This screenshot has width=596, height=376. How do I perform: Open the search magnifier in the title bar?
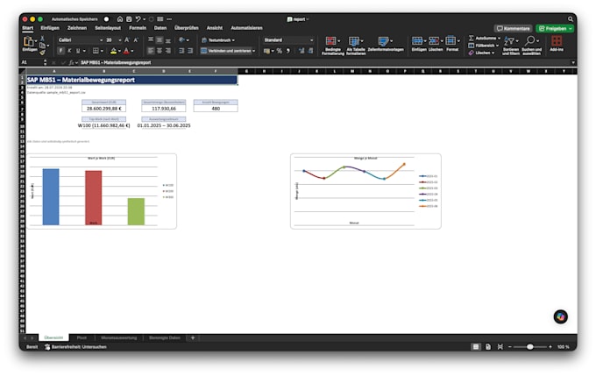point(571,19)
